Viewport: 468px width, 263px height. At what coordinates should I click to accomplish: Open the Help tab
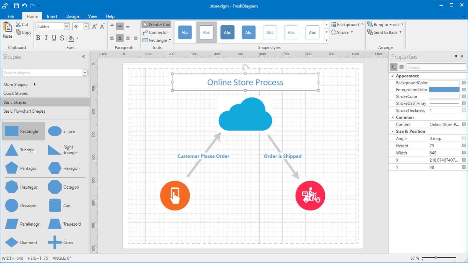[x=110, y=16]
